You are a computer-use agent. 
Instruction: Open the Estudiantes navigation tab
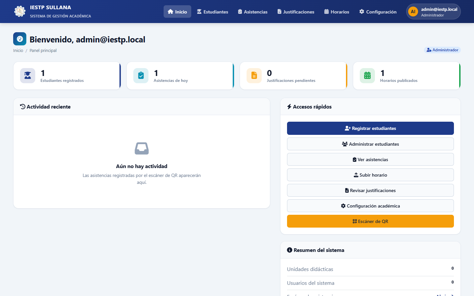click(x=213, y=12)
